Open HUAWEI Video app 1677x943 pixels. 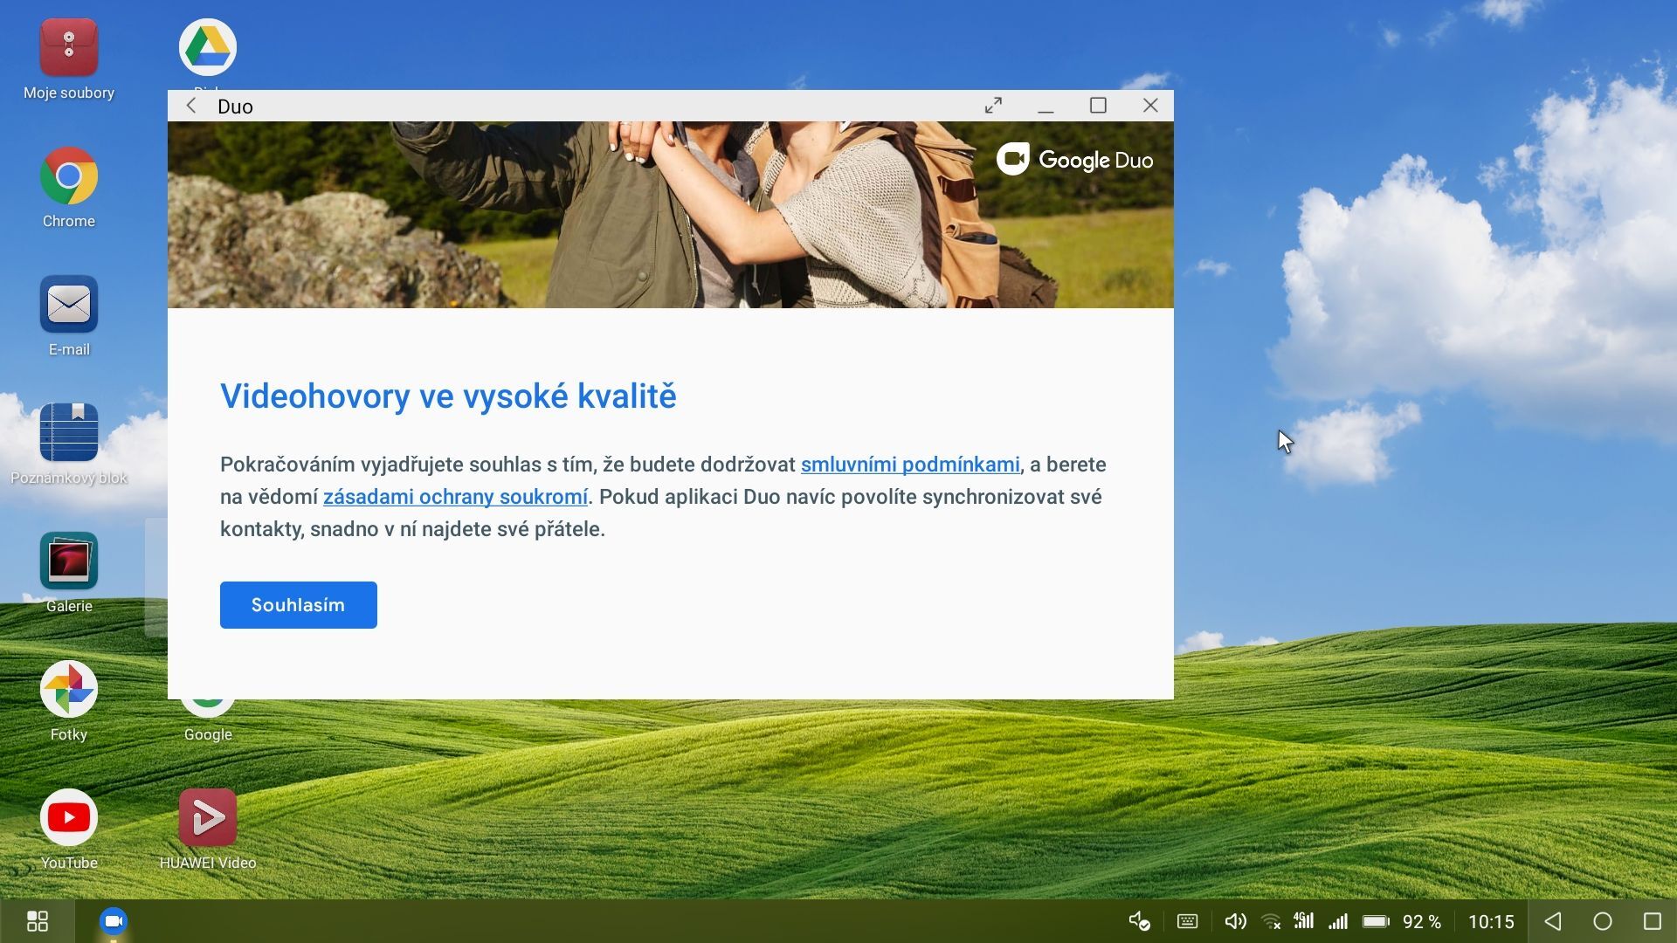(x=208, y=818)
